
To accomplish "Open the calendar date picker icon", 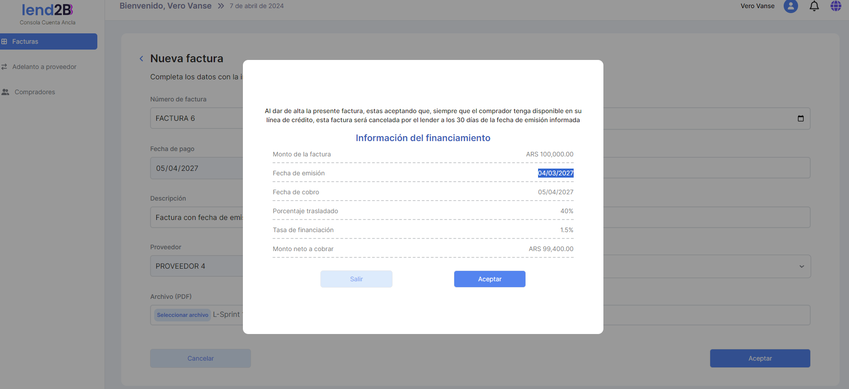I will tap(800, 119).
